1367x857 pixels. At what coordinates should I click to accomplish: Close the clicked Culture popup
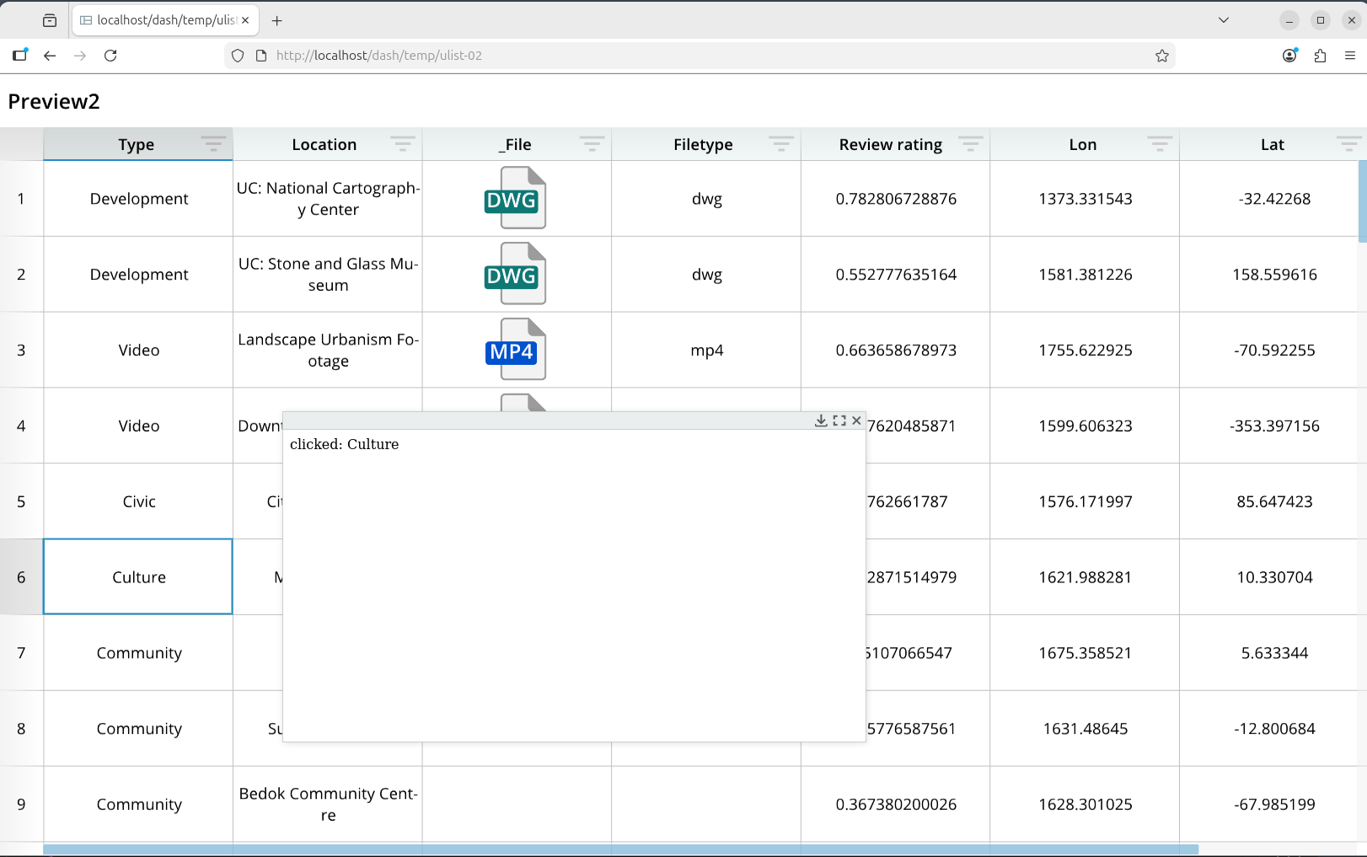pos(856,420)
